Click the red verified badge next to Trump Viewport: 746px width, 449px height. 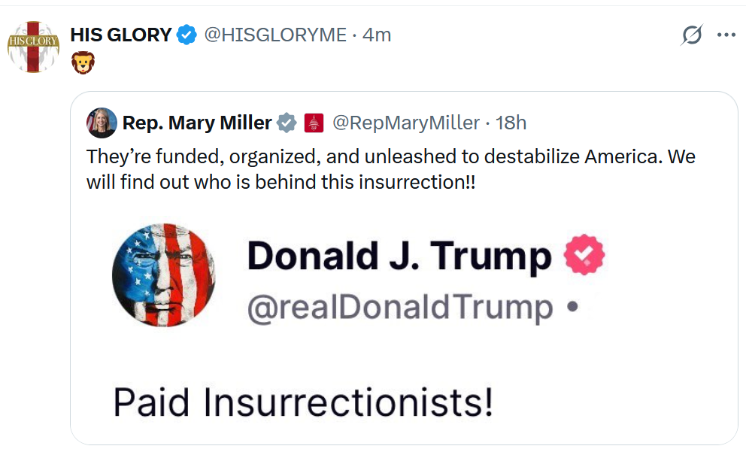584,256
